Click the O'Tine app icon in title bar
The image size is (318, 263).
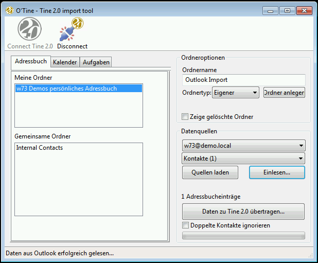point(9,11)
